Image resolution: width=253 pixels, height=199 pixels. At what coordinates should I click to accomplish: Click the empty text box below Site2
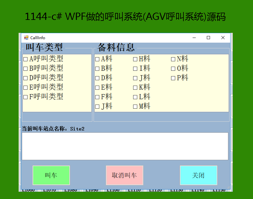coord(125,146)
